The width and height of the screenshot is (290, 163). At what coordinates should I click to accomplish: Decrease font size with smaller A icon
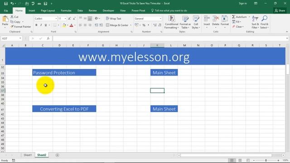coord(74,19)
